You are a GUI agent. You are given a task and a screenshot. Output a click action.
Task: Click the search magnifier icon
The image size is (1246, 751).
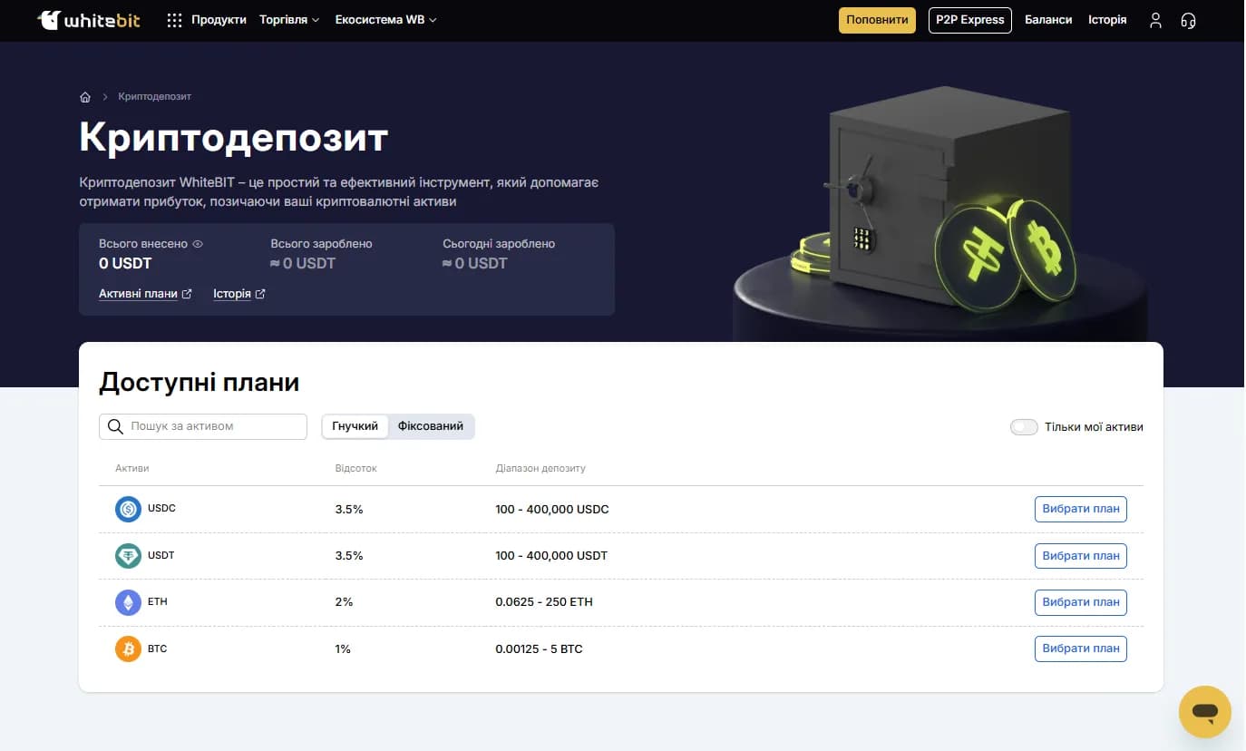coord(115,426)
